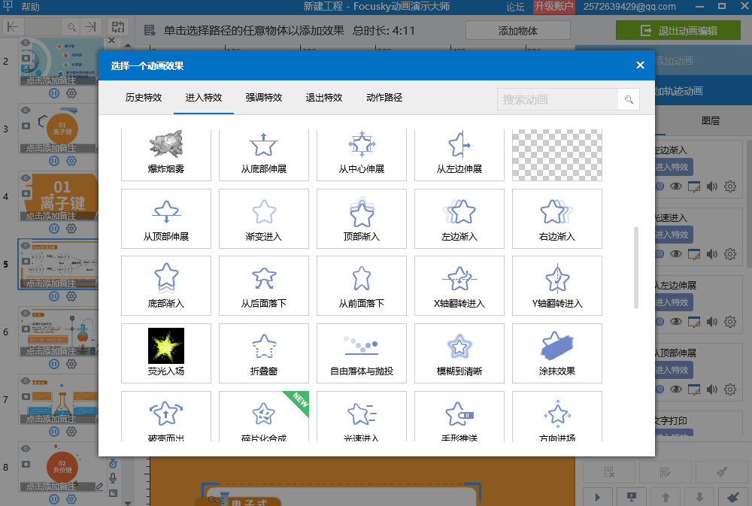Apply the 渐变进入 fade-in effect

[264, 219]
